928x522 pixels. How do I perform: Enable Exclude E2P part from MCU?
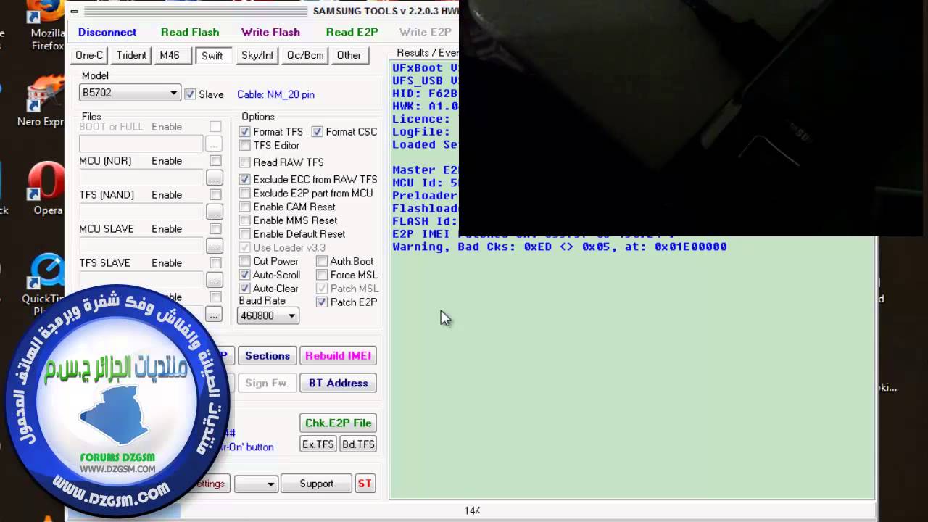pos(244,193)
